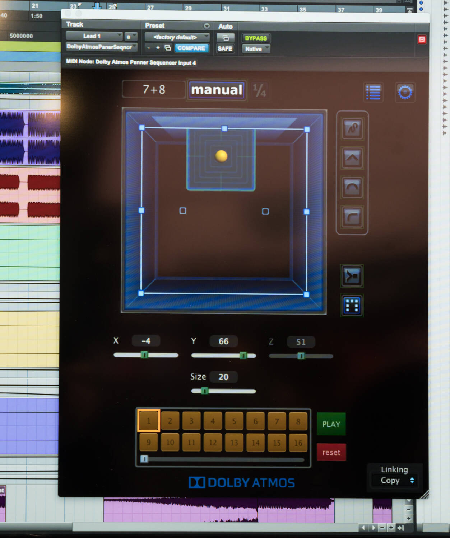The height and width of the screenshot is (538, 450).
Task: Open the insert position 'a' selector
Action: (131, 37)
